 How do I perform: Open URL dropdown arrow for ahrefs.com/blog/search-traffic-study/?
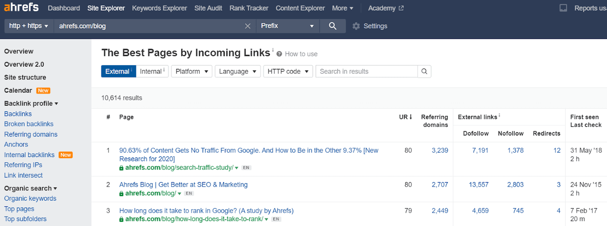click(x=237, y=168)
